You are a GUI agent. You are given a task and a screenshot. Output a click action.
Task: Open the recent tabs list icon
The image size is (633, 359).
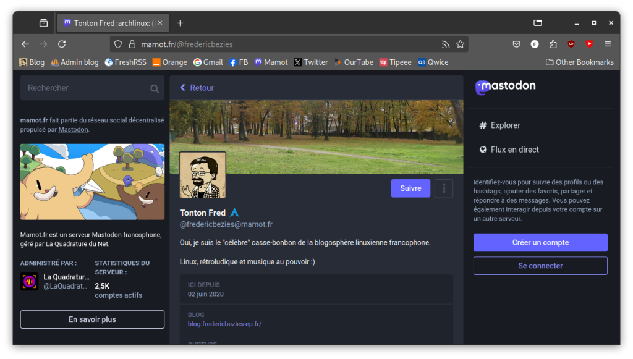tap(44, 23)
